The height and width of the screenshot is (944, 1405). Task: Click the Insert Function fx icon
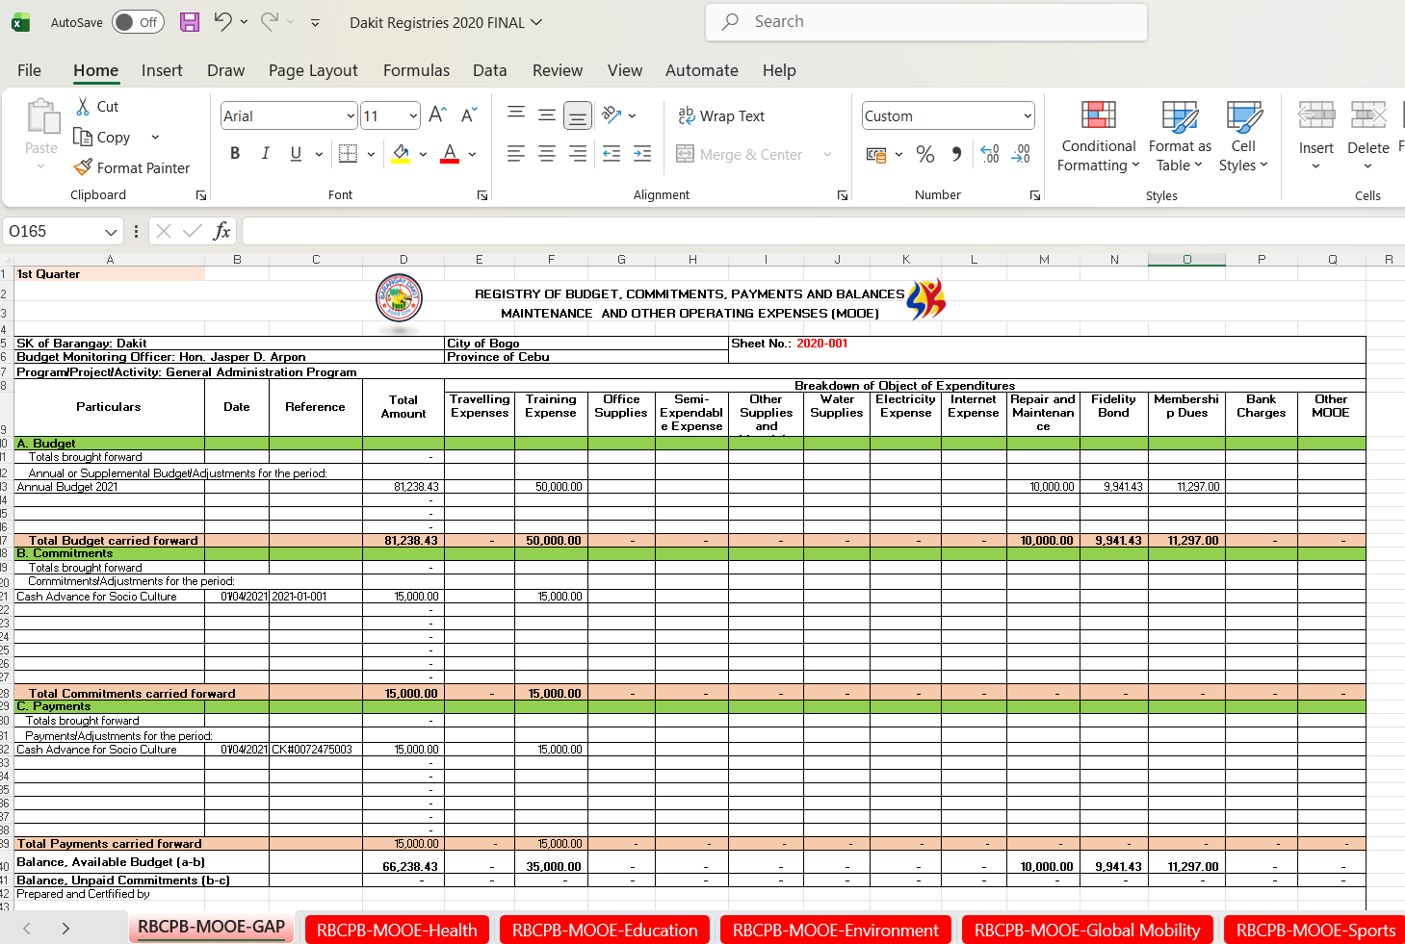click(221, 231)
